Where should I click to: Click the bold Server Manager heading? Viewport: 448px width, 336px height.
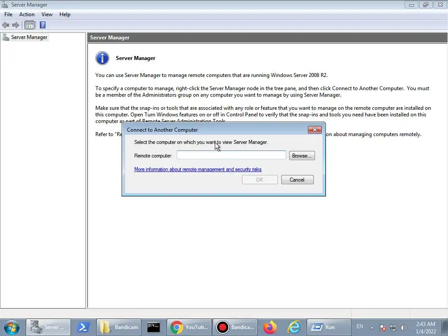coord(136,58)
